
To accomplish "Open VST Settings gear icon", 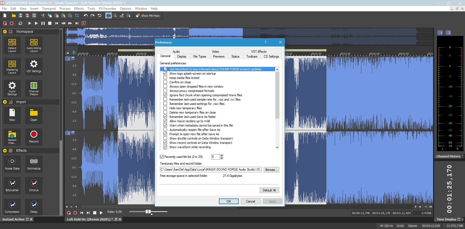I will pyautogui.click(x=34, y=67).
